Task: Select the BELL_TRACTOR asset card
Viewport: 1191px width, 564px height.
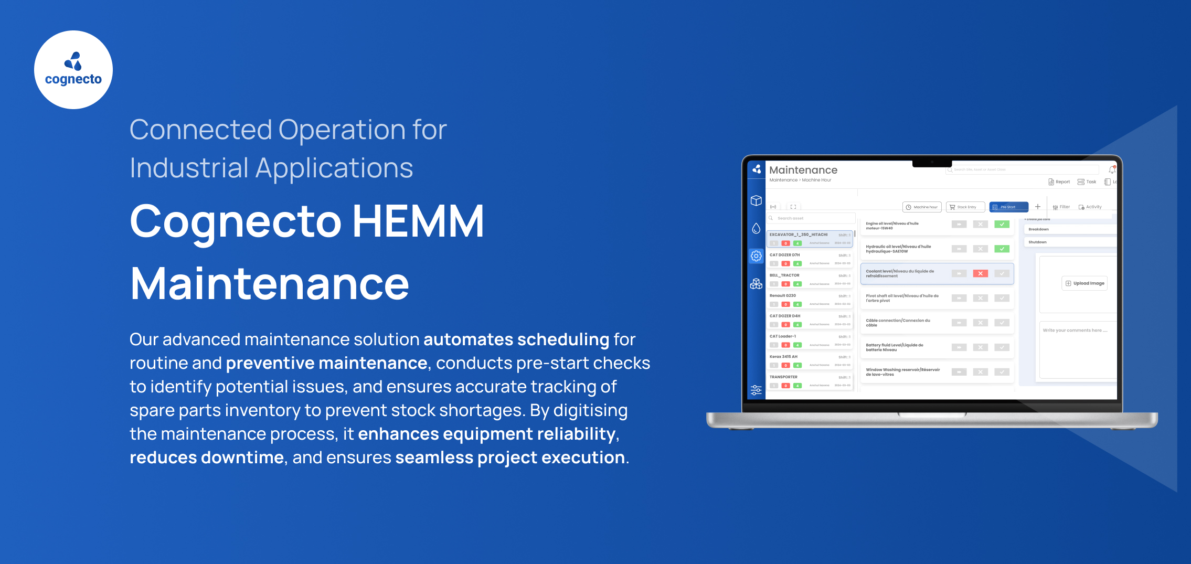Action: [810, 280]
